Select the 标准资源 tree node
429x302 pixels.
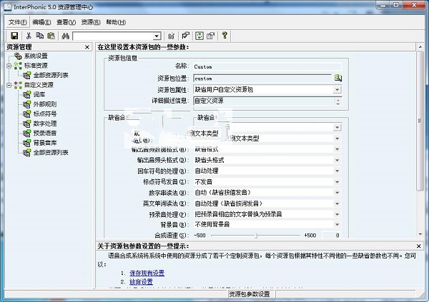(36, 66)
